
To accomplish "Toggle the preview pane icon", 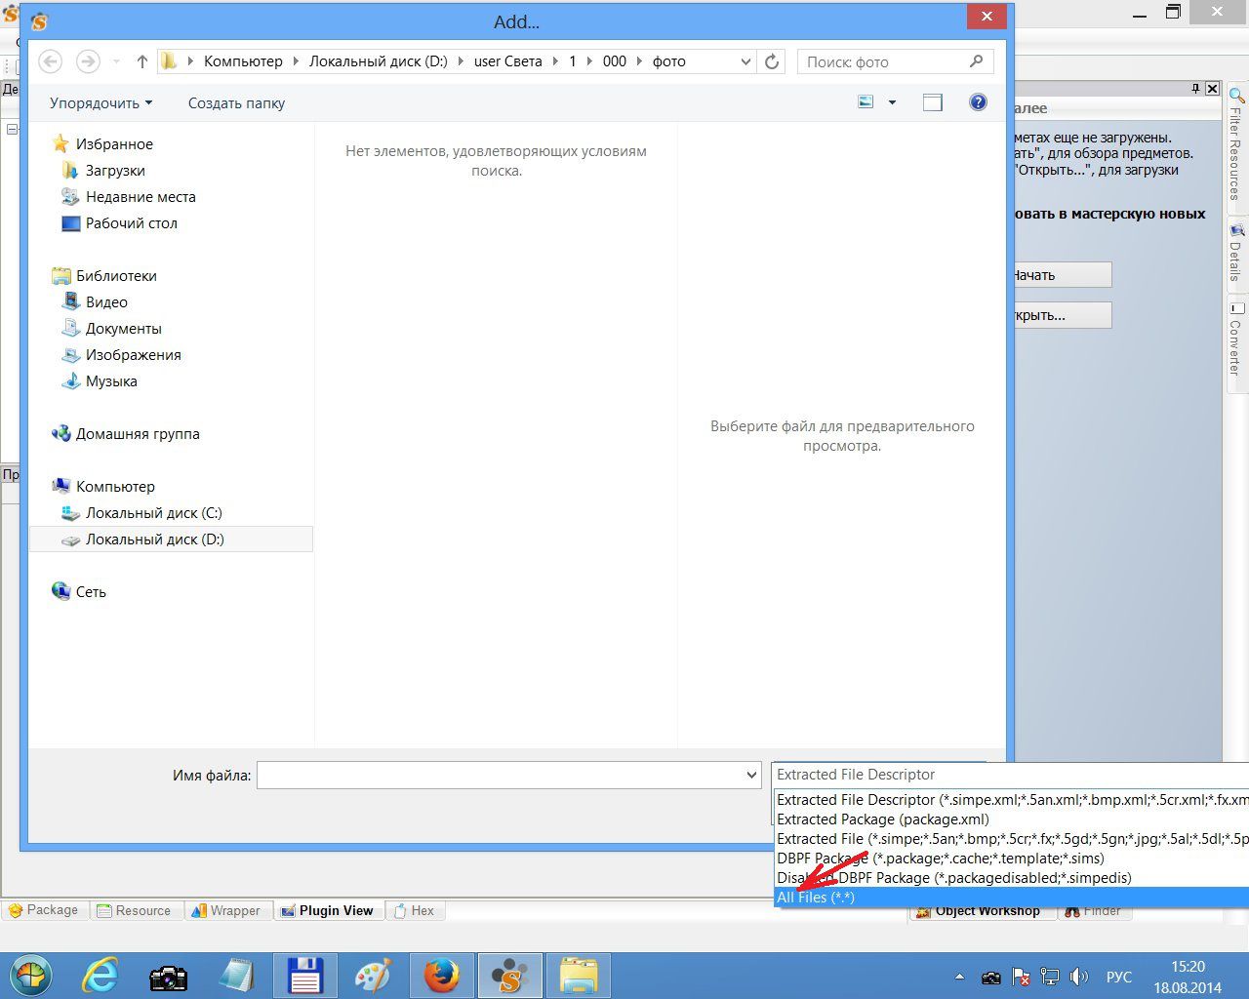I will 932,102.
